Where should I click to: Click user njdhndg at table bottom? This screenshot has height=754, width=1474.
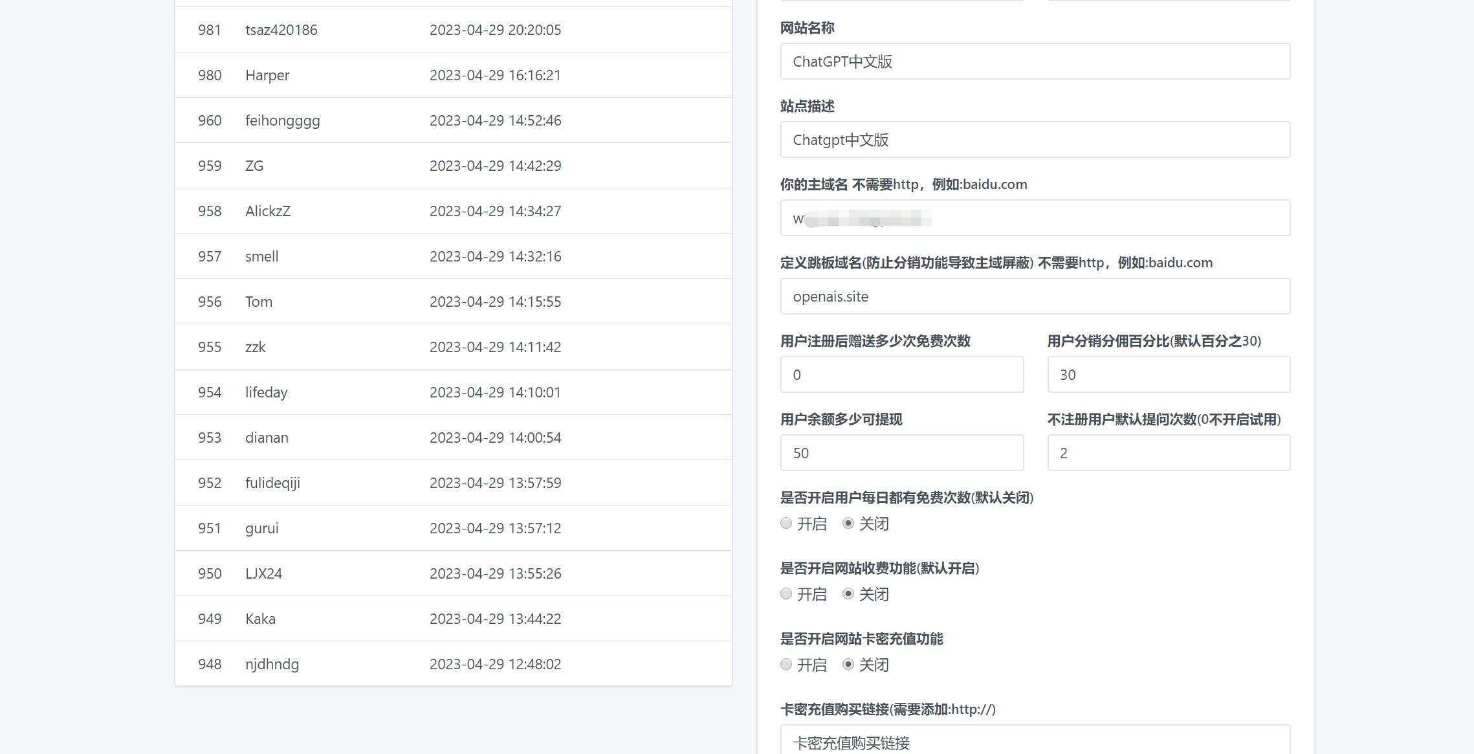453,663
